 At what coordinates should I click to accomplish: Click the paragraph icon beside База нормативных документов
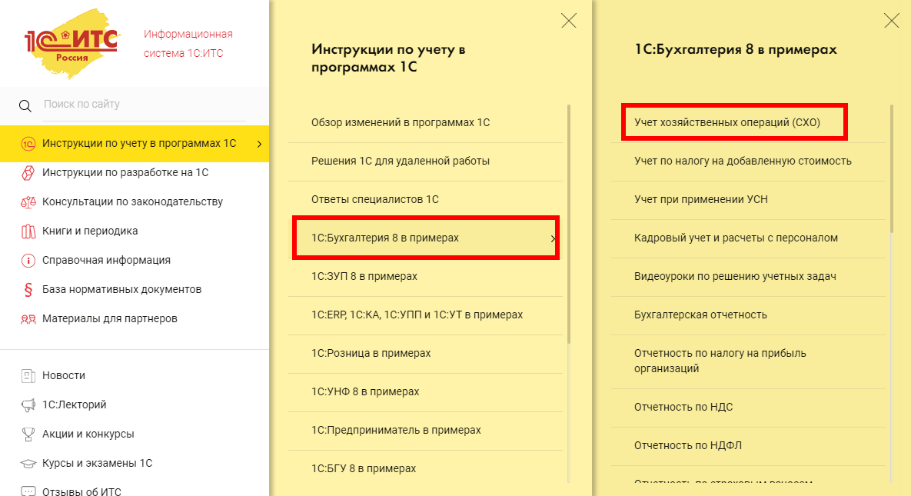28,290
